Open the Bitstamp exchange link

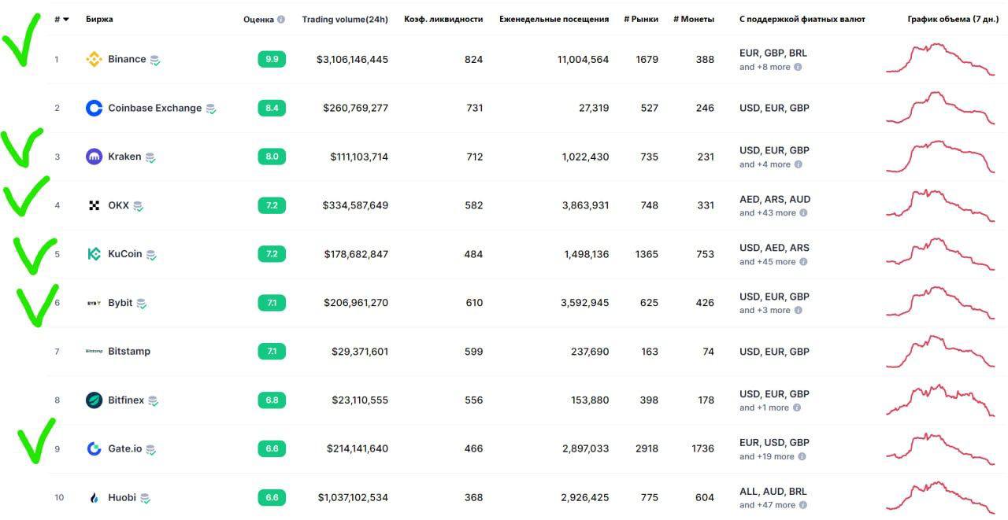click(x=128, y=352)
